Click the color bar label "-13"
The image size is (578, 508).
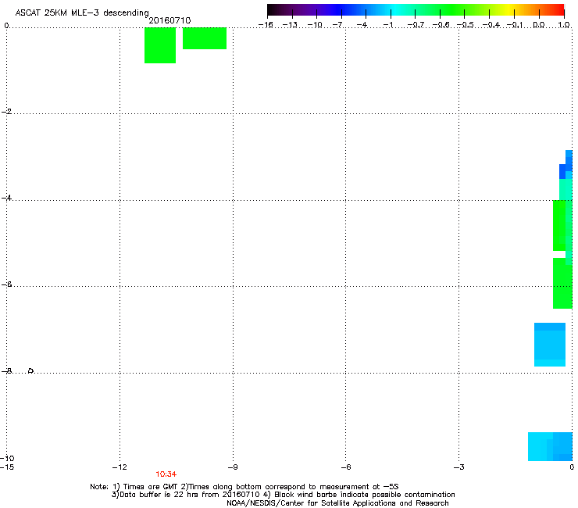point(290,25)
